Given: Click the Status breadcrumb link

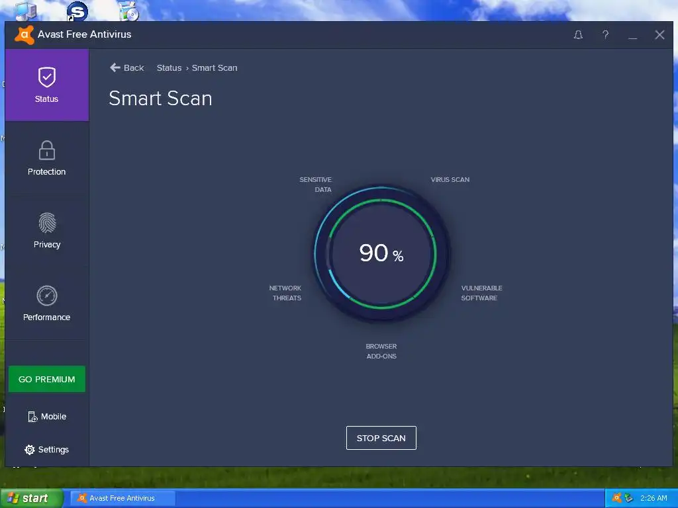Looking at the screenshot, I should point(169,68).
